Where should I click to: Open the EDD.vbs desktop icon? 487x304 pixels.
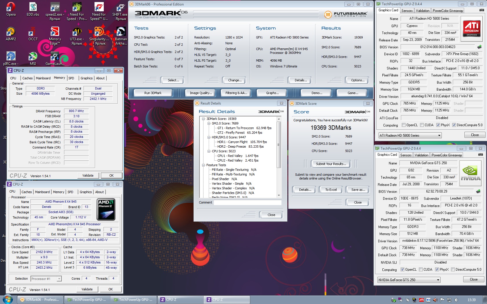tap(33, 9)
